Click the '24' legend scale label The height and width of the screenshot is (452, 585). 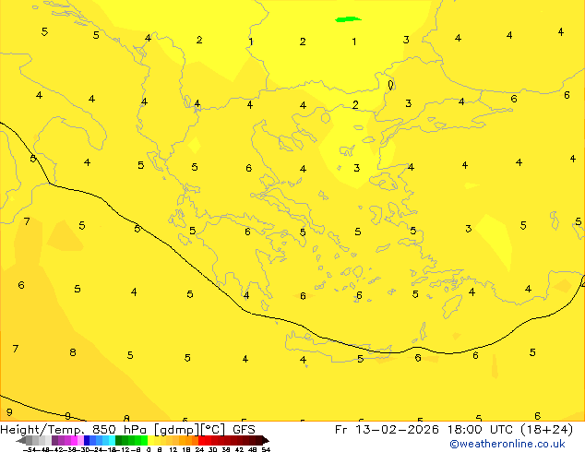pos(199,449)
